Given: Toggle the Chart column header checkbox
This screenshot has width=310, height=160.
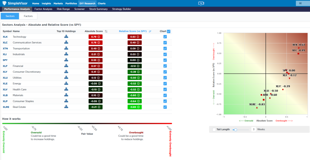Looking at the screenshot, I should pos(169,31).
